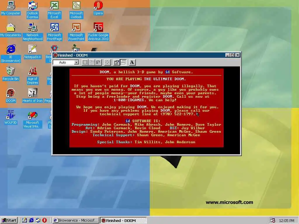Select Microsoft Outlook desktop shortcut
The width and height of the screenshot is (299, 224).
click(76, 10)
